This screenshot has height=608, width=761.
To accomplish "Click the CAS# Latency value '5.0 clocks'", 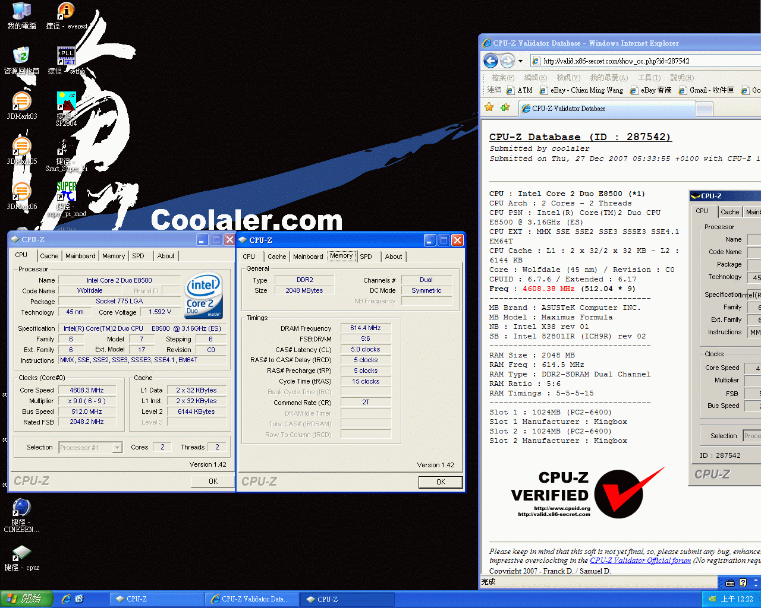I will (366, 349).
